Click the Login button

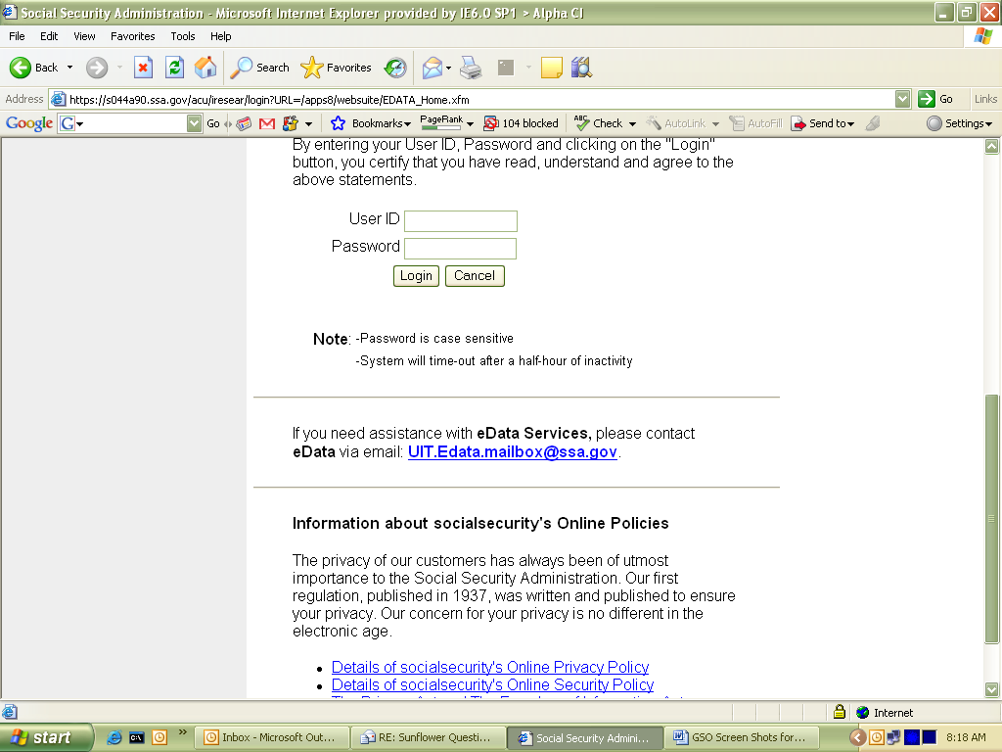point(416,276)
